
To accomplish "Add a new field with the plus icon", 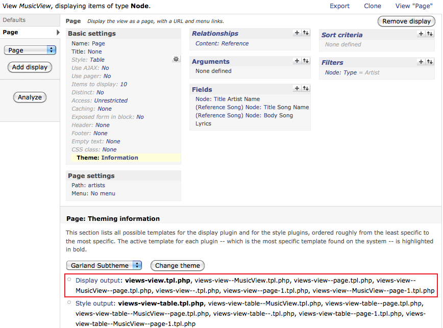I will pyautogui.click(x=297, y=88).
